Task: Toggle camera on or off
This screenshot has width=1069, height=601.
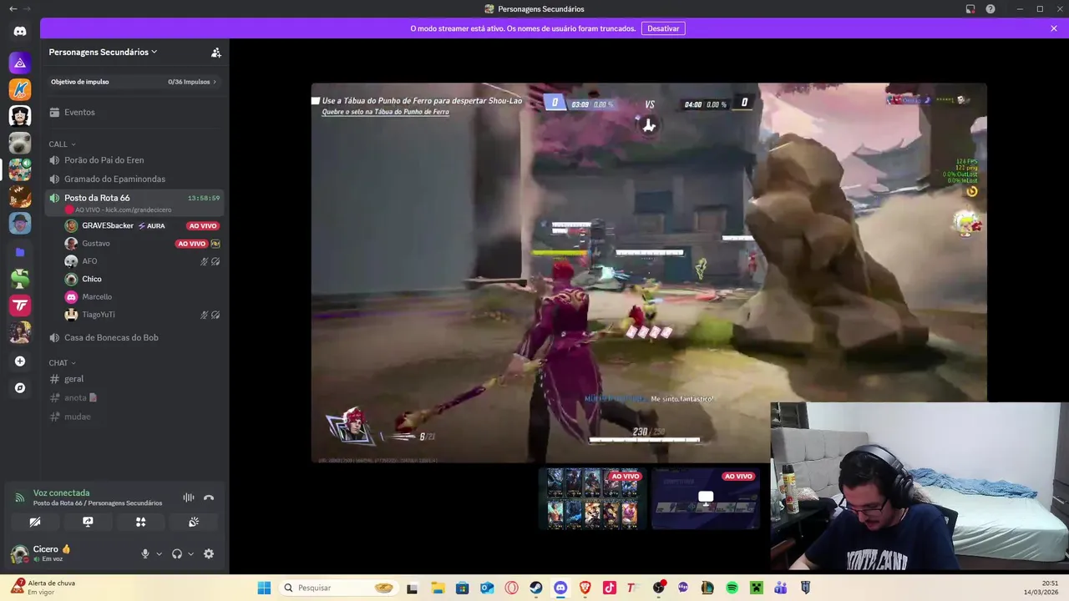Action: click(35, 522)
